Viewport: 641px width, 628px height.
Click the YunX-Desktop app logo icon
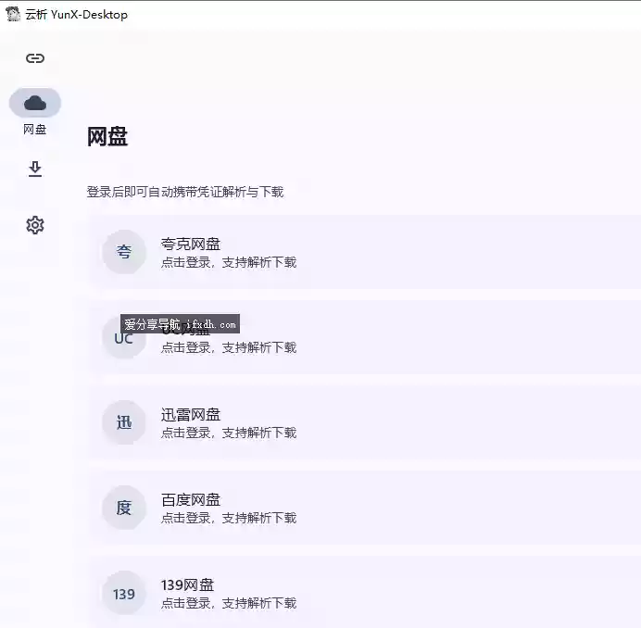coord(13,14)
